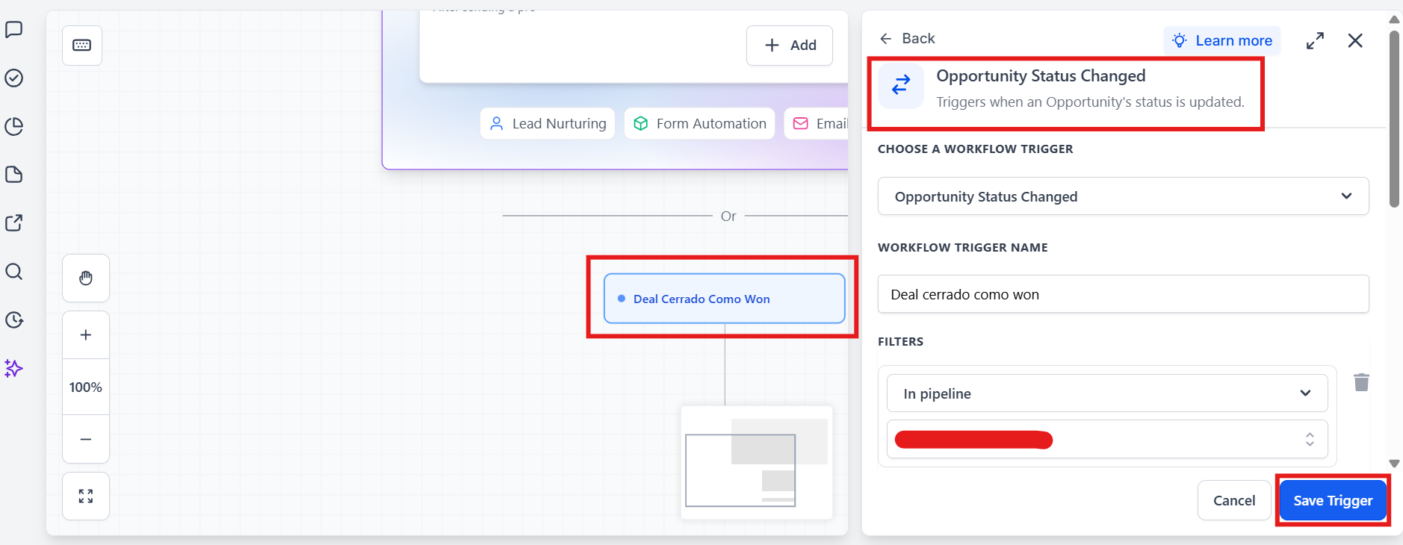This screenshot has height=545, width=1403.
Task: Select the Deal Cerrado Como Won trigger node
Action: tap(724, 299)
